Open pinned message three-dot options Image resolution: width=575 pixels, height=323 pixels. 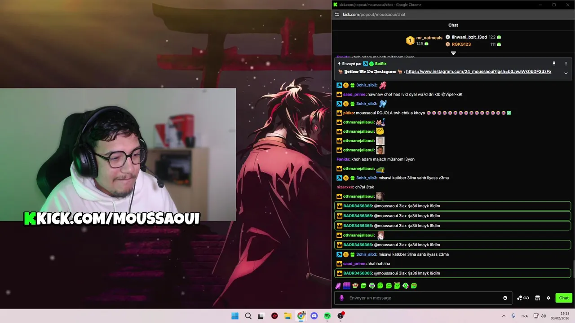click(566, 64)
